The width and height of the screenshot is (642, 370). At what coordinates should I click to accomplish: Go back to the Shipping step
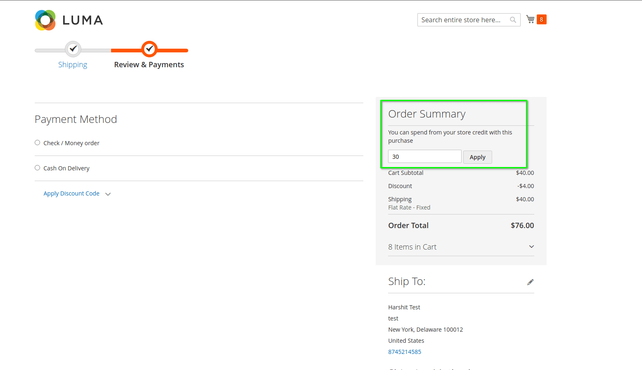(x=73, y=64)
